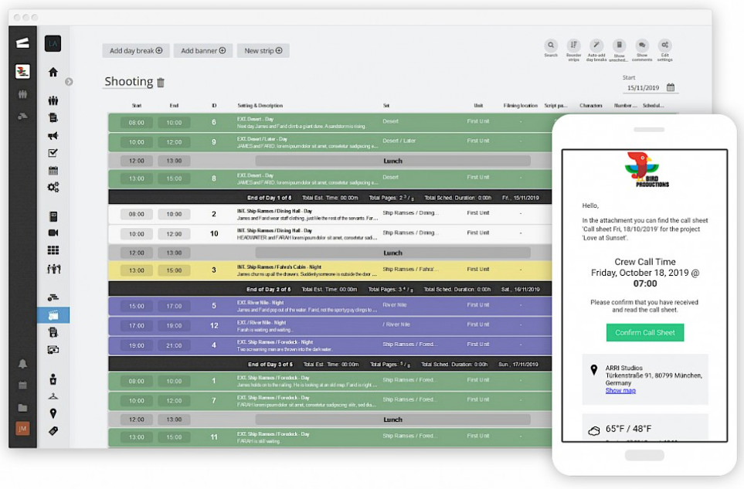Open the megaphone announcements icon in sidebar
This screenshot has height=489, width=744.
tap(53, 136)
